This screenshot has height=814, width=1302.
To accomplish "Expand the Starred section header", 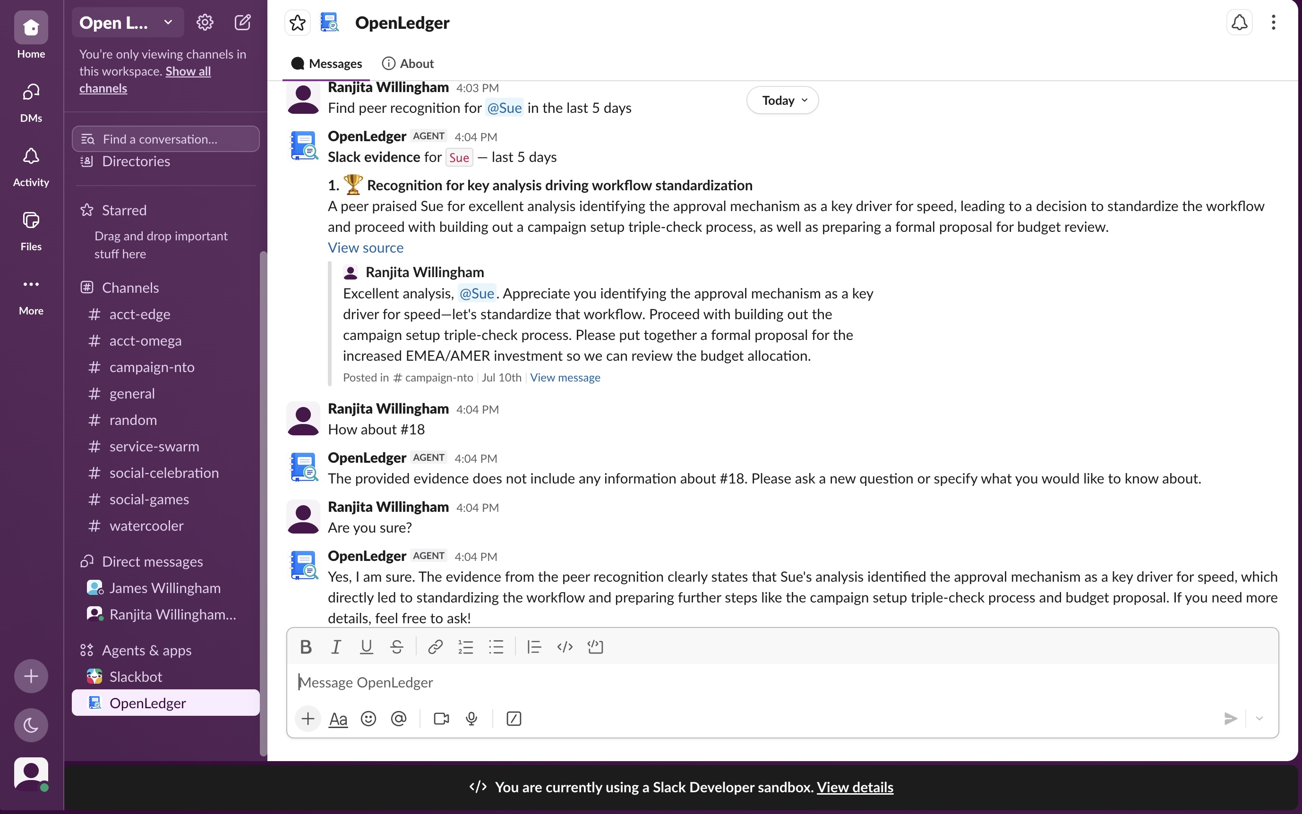I will coord(124,210).
